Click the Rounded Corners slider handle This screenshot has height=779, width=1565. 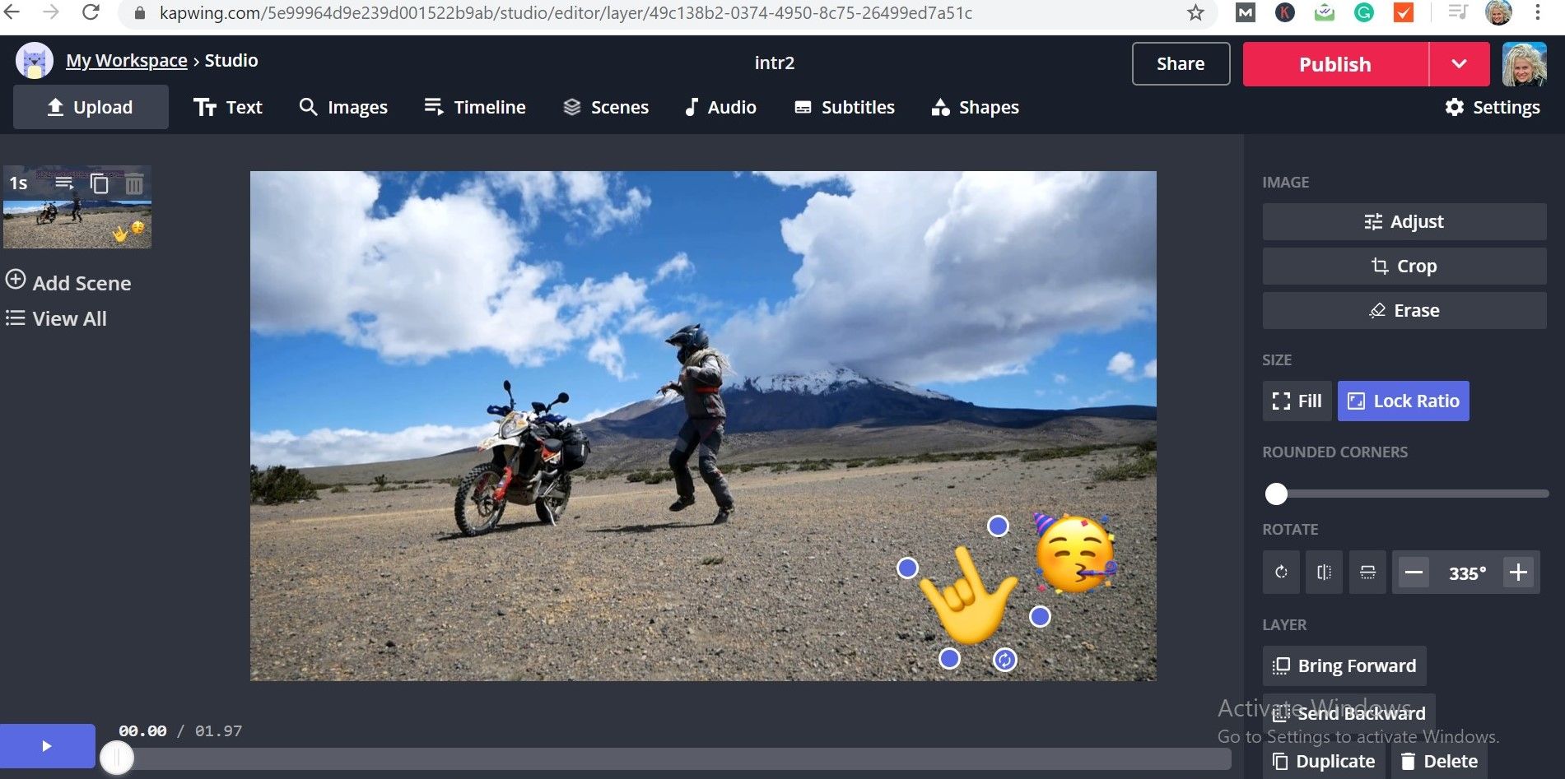tap(1276, 494)
